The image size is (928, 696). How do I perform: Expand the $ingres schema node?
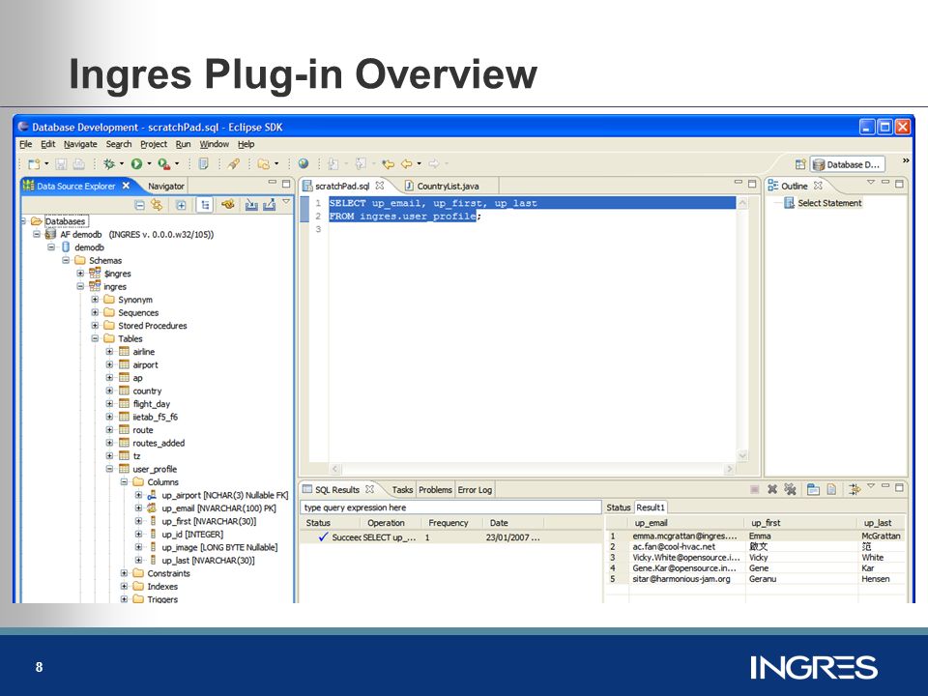point(80,273)
